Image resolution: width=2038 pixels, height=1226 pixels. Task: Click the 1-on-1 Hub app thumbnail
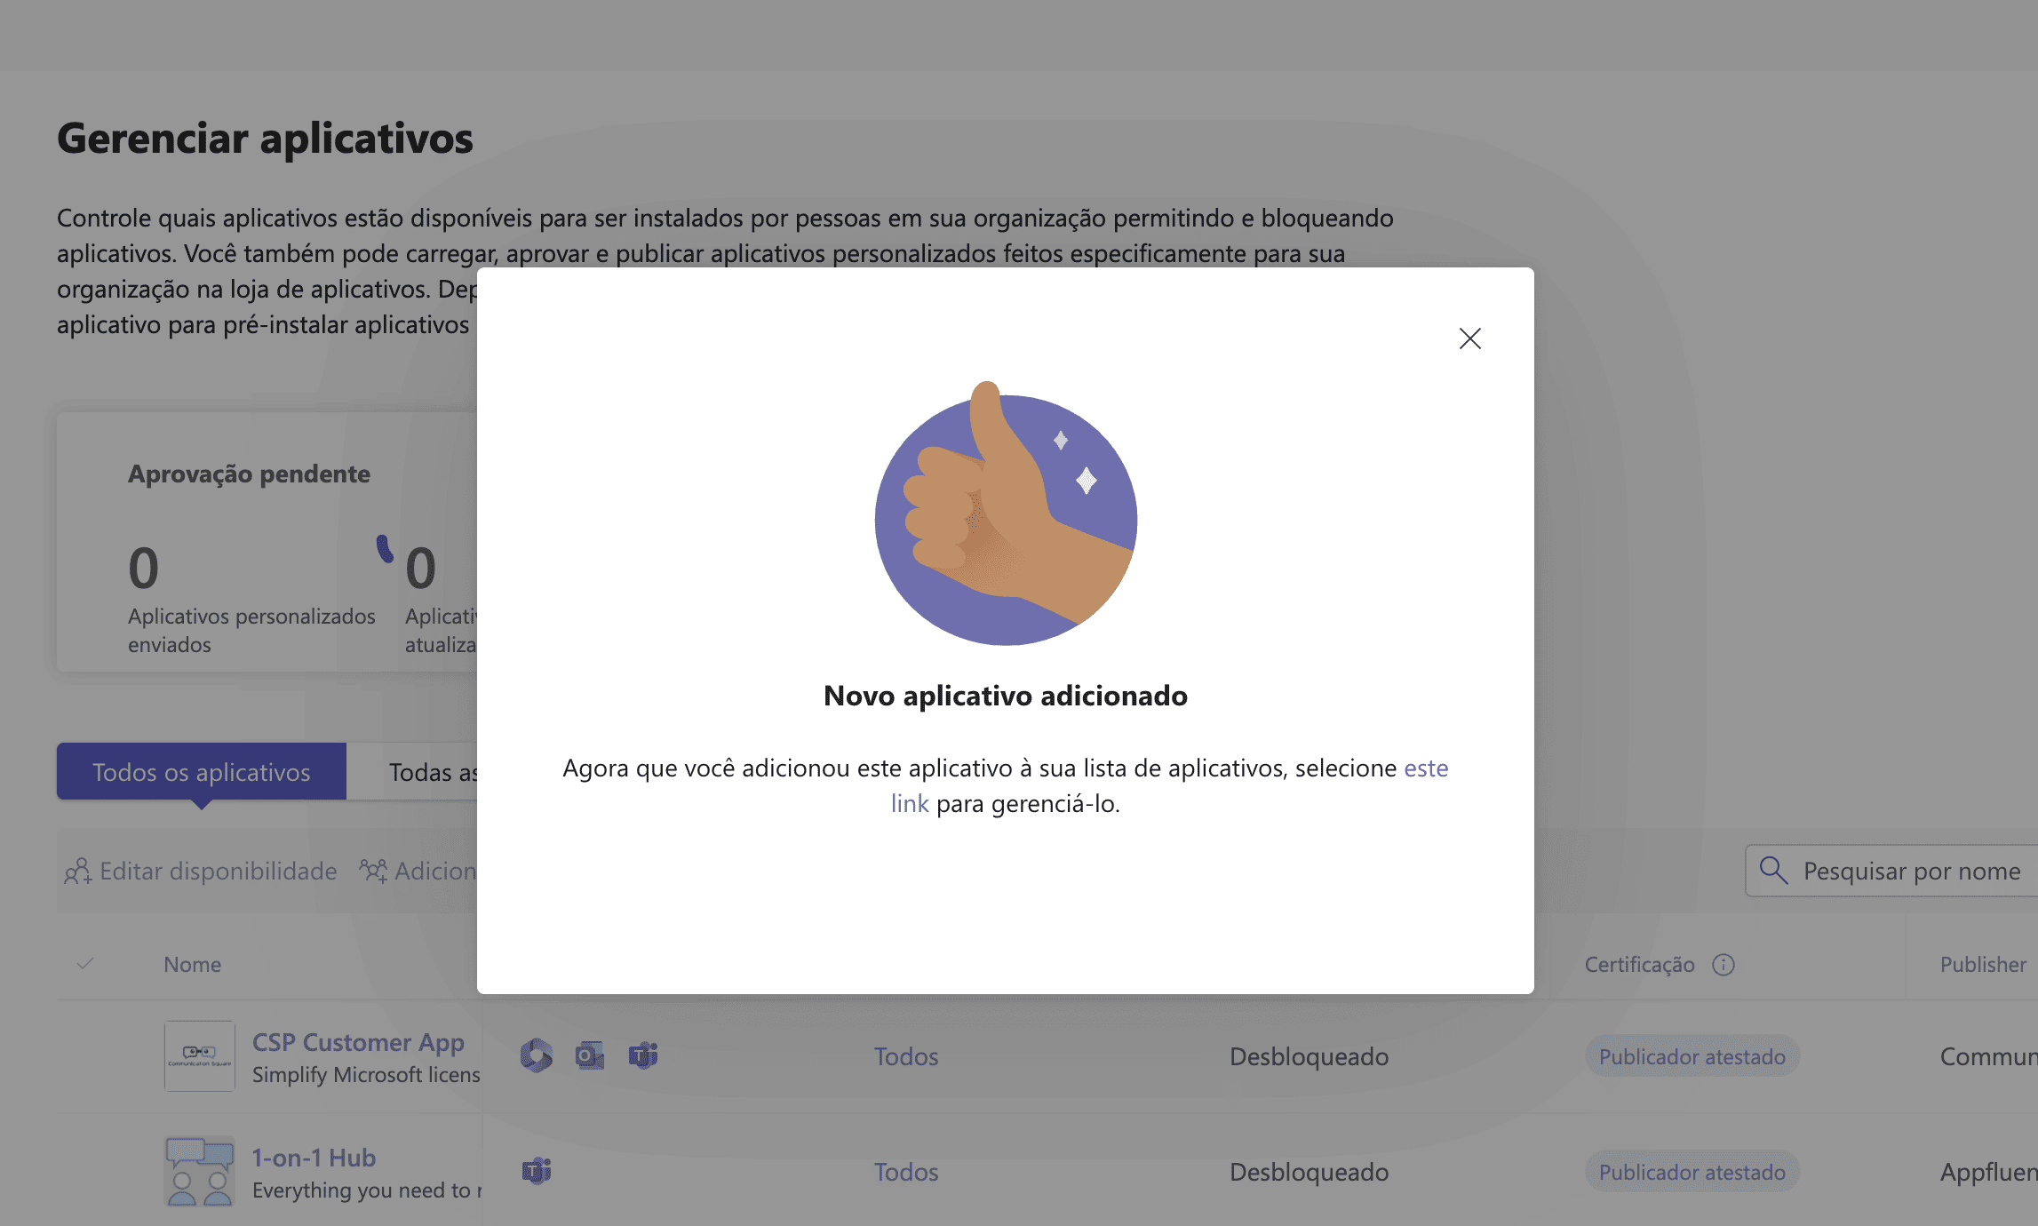pyautogui.click(x=200, y=1171)
